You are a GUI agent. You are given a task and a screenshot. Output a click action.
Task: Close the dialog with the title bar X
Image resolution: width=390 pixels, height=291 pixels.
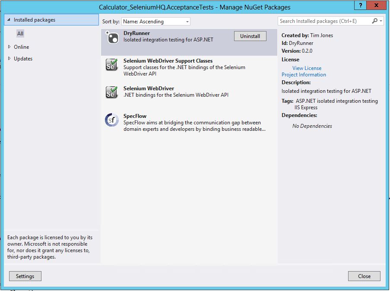[x=376, y=5]
